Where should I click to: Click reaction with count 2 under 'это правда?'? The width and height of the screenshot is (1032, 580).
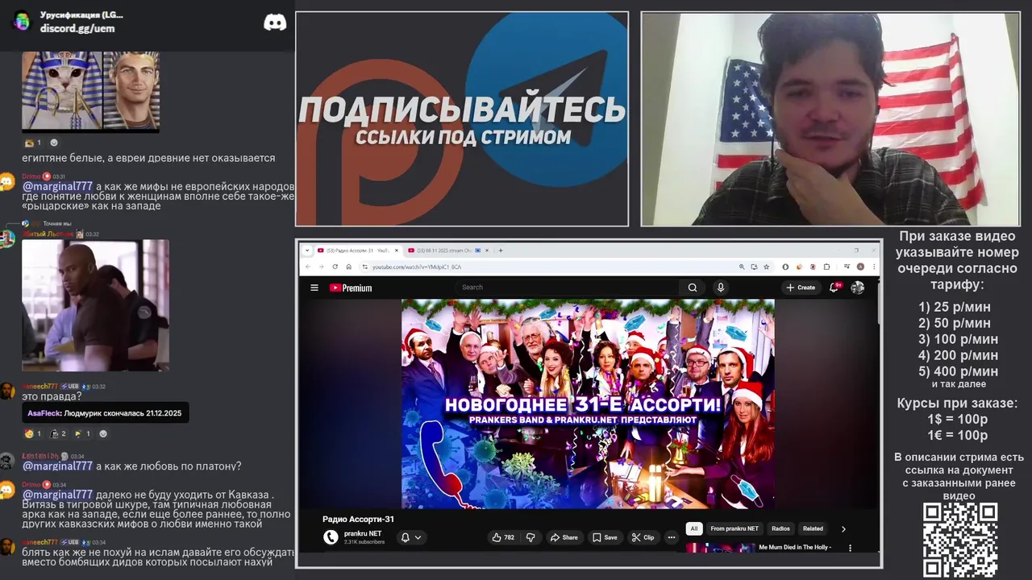tap(57, 433)
